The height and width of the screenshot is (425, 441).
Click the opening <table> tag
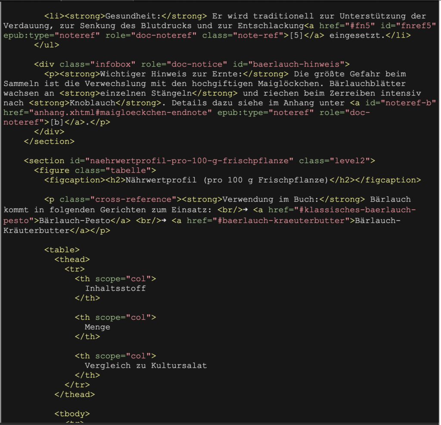62,250
